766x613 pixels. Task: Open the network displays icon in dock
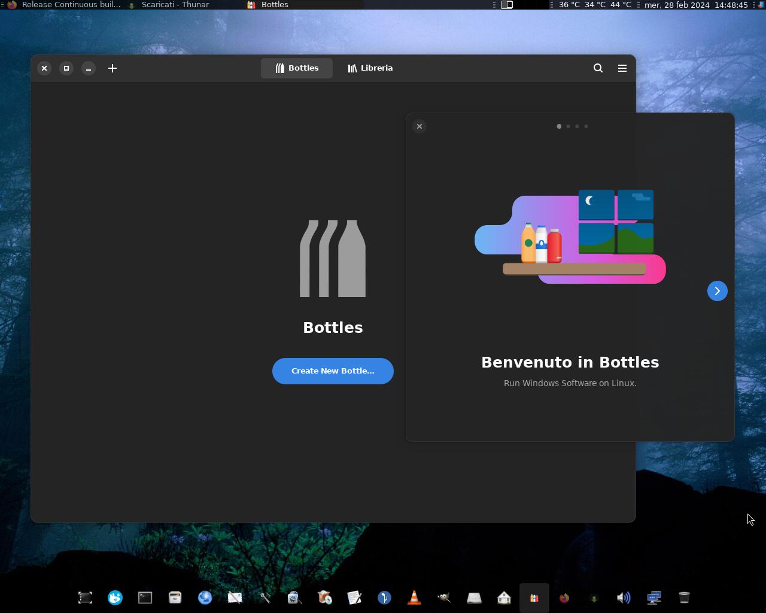(653, 597)
